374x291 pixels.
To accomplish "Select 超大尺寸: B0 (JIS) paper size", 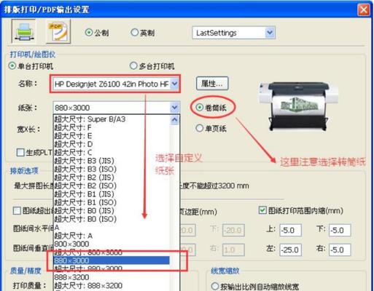I will 112,210.
